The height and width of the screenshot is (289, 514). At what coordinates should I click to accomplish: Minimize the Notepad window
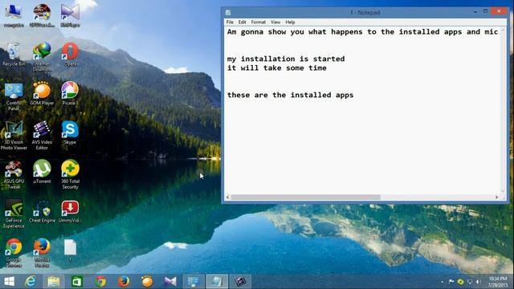click(475, 12)
